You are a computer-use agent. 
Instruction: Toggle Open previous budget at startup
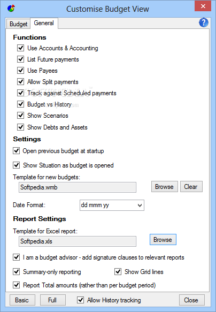coord(16,151)
